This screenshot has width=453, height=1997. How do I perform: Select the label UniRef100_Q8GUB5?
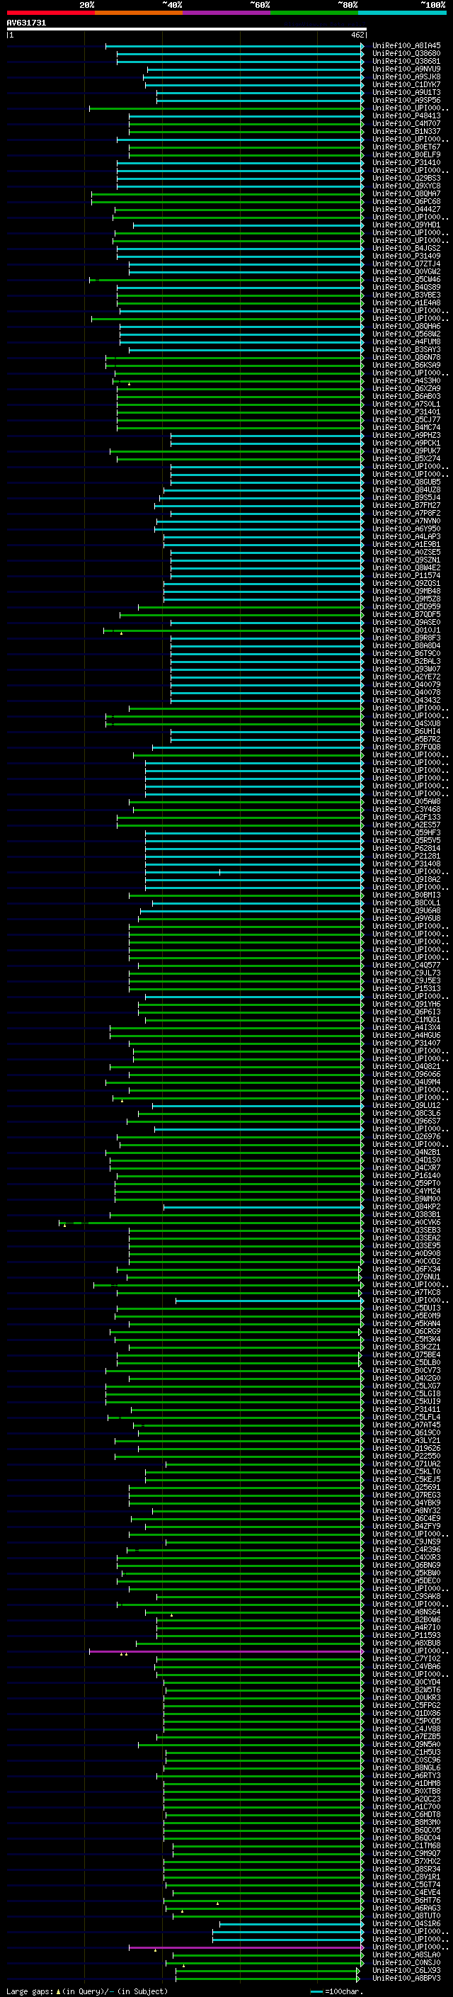click(x=406, y=482)
